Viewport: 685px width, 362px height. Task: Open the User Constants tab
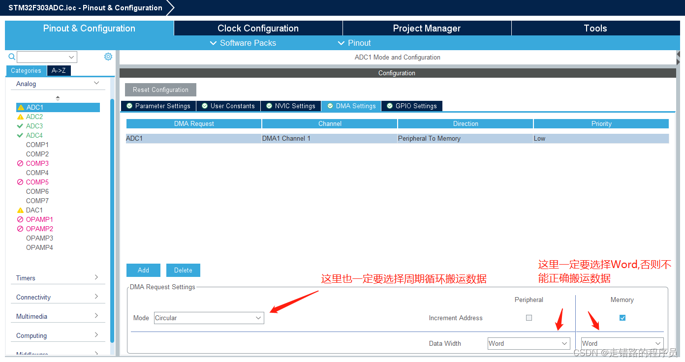[x=228, y=106]
